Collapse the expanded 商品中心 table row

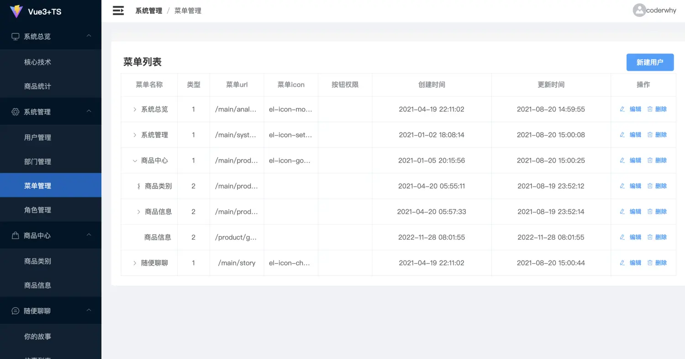135,161
